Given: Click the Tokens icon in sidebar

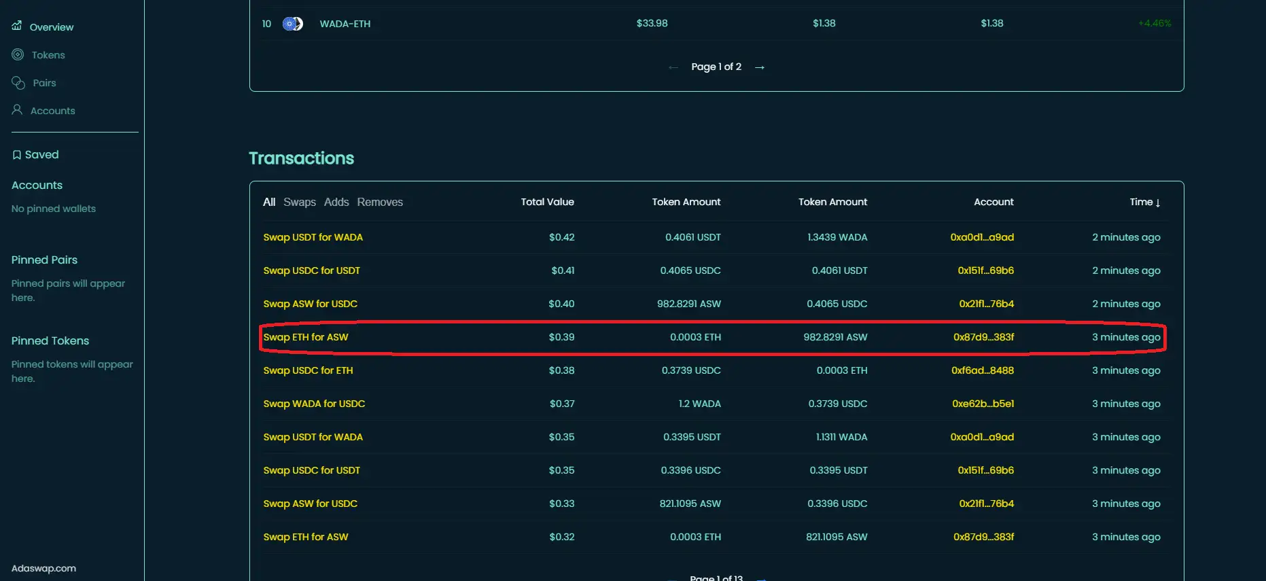Looking at the screenshot, I should pyautogui.click(x=18, y=54).
